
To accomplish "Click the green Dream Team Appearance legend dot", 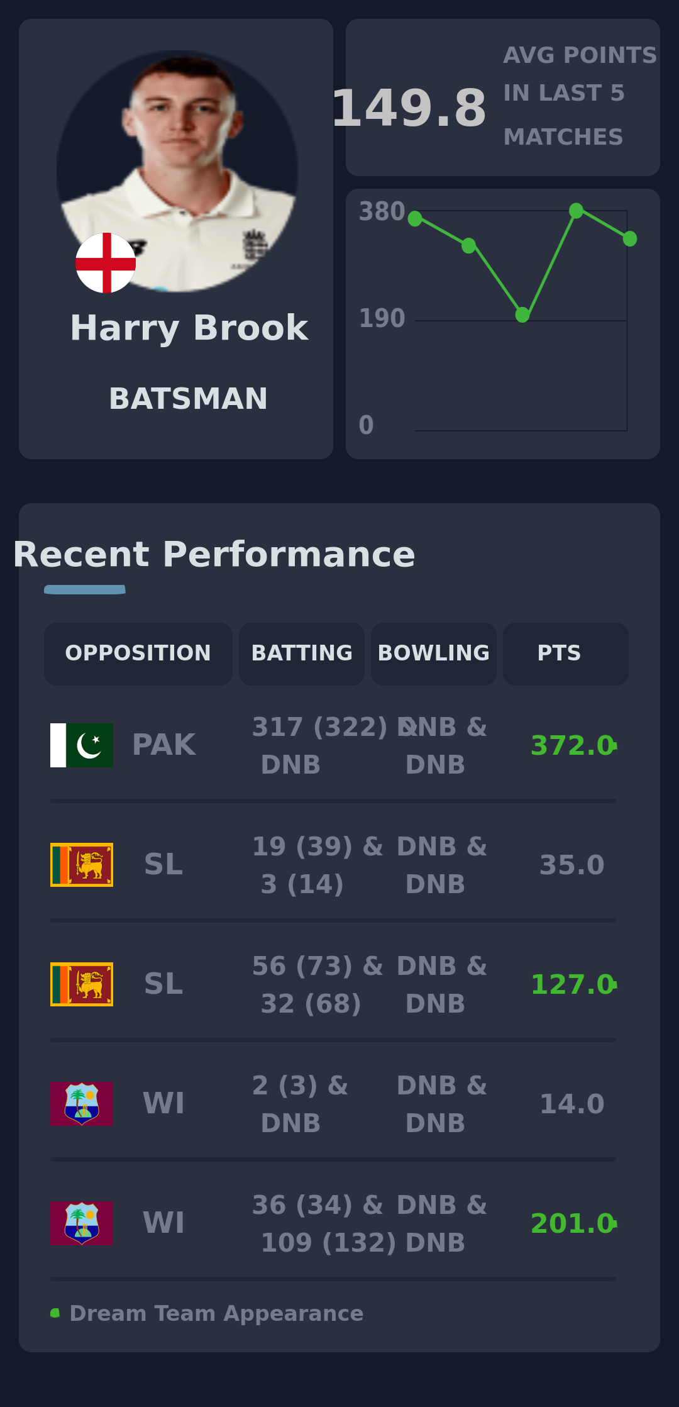I will (55, 1313).
